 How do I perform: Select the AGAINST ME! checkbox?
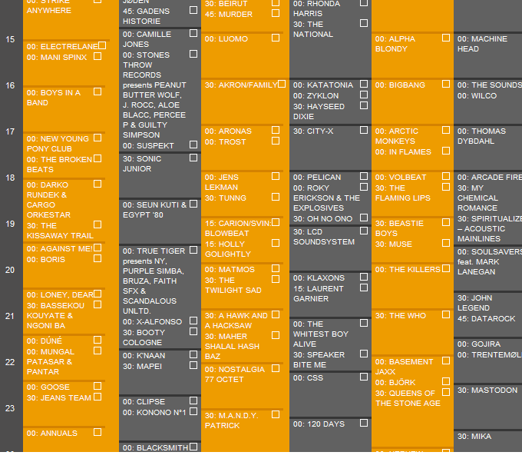[x=97, y=248]
